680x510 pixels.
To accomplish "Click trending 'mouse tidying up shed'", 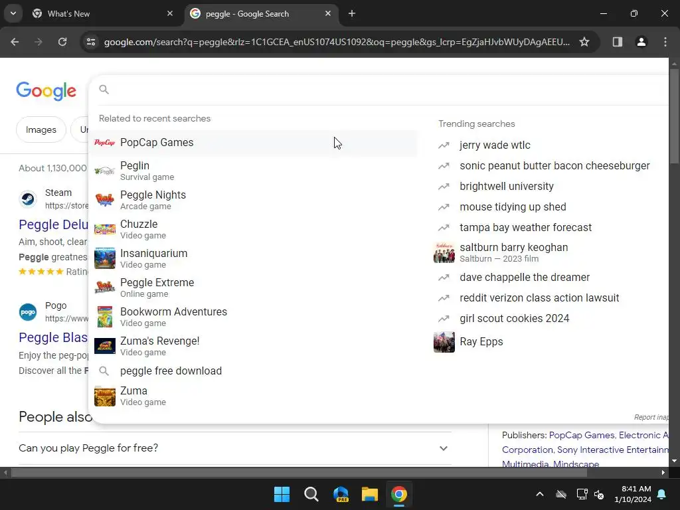I will [x=513, y=207].
